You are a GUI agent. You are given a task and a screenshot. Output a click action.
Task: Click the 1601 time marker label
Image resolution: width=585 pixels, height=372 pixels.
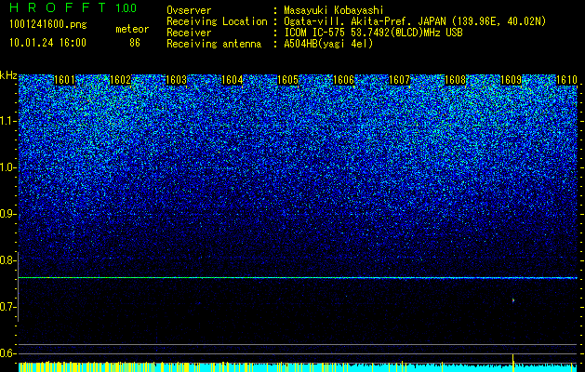(x=64, y=80)
